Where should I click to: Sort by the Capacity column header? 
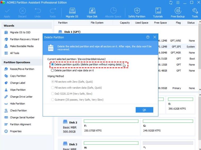coord(125,23)
